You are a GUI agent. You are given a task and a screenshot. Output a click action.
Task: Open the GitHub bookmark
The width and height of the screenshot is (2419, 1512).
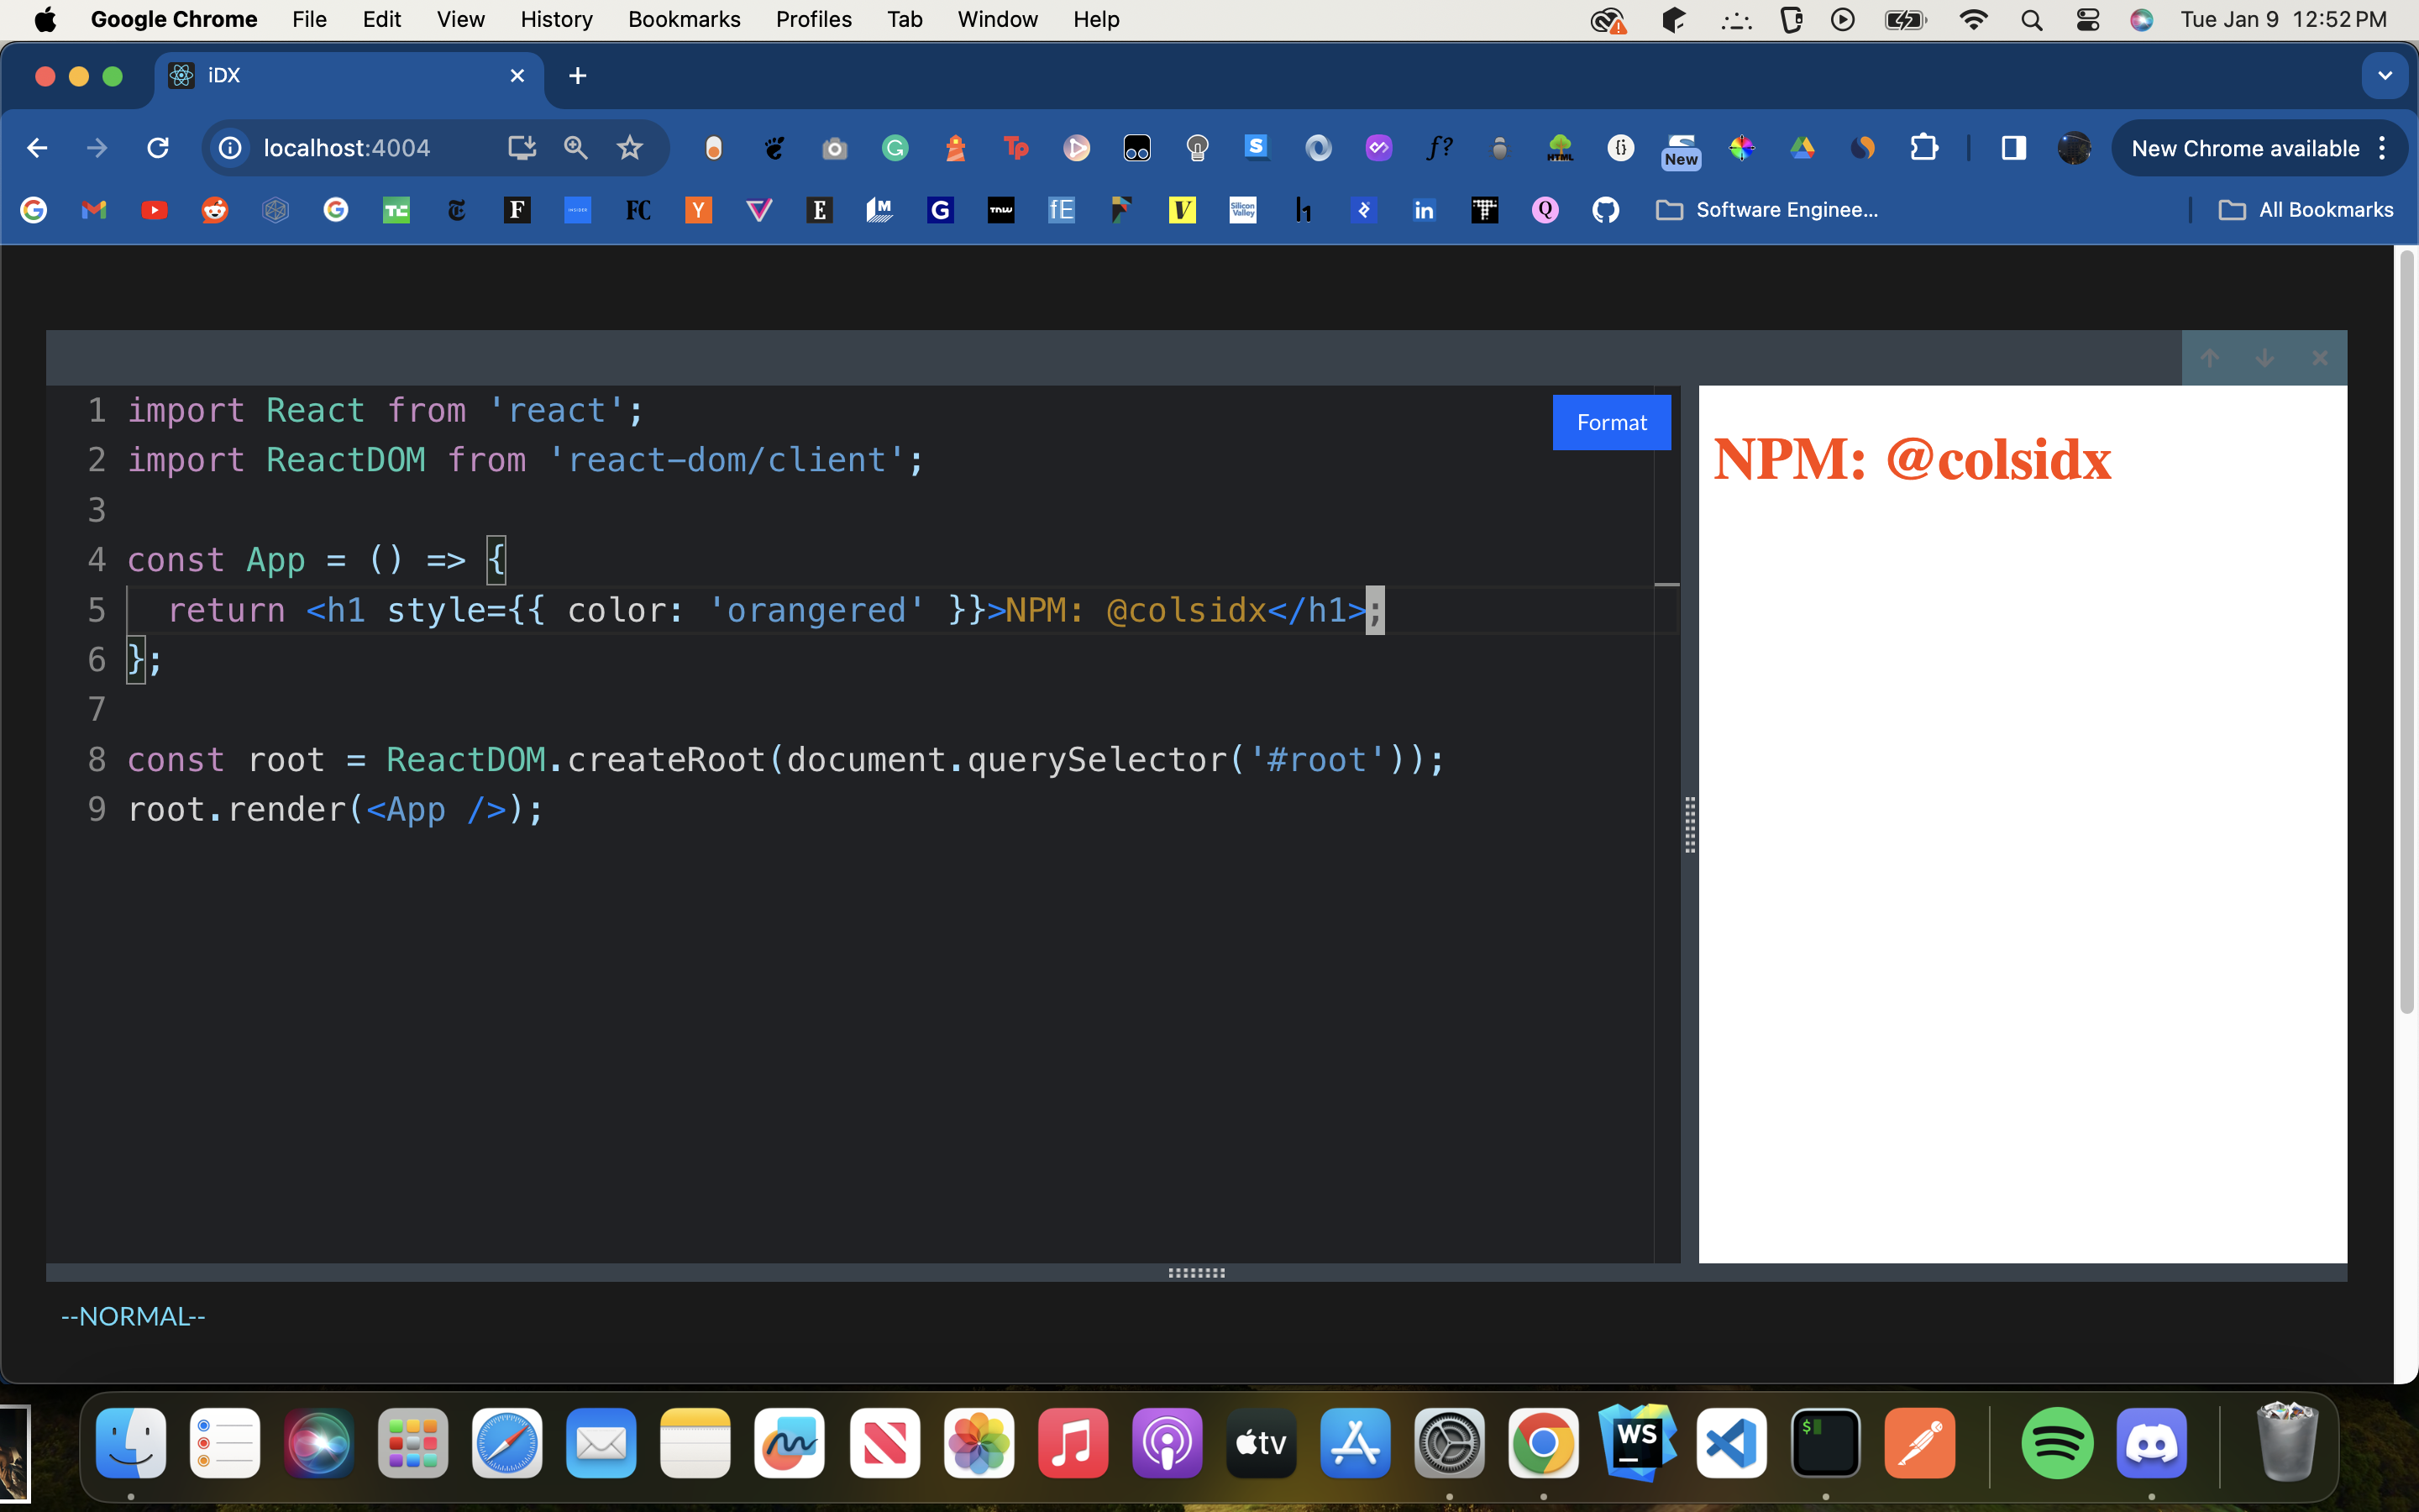click(x=1605, y=210)
